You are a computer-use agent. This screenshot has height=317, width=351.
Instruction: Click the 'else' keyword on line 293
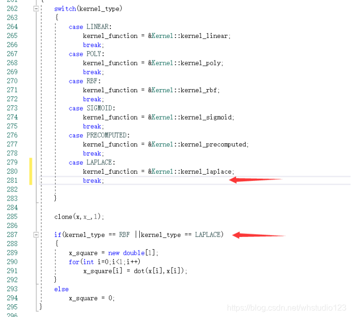(x=61, y=289)
